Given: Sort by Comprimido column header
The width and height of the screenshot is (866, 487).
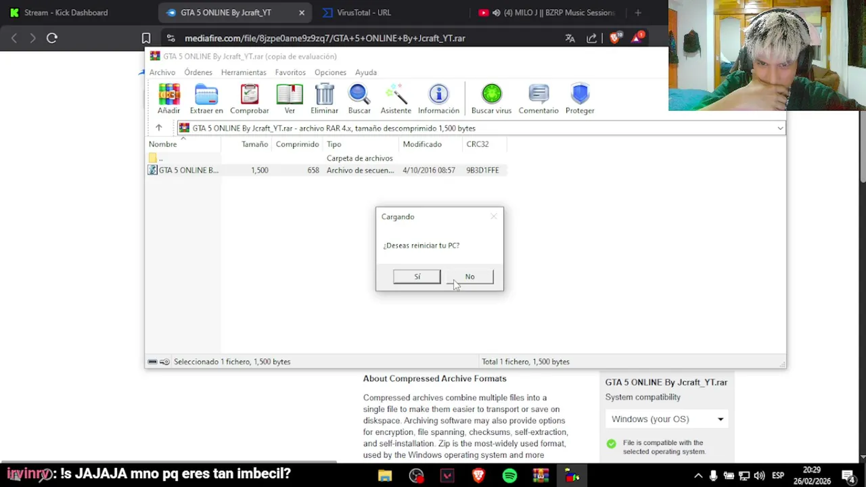Looking at the screenshot, I should pyautogui.click(x=297, y=144).
